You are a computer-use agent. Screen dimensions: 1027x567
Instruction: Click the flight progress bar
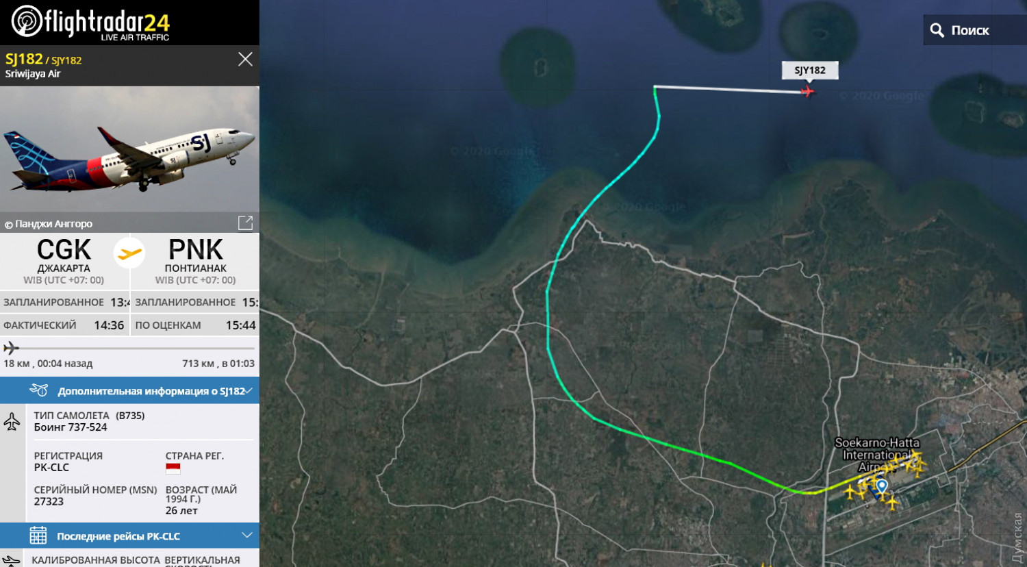[x=129, y=348]
